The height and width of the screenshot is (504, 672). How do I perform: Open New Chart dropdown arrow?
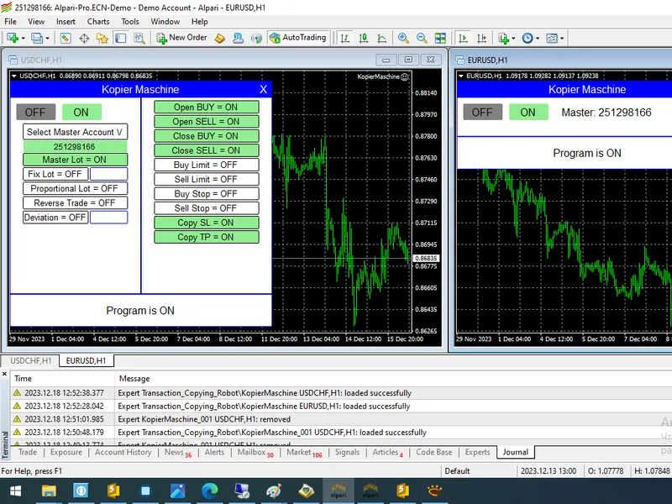[24, 38]
